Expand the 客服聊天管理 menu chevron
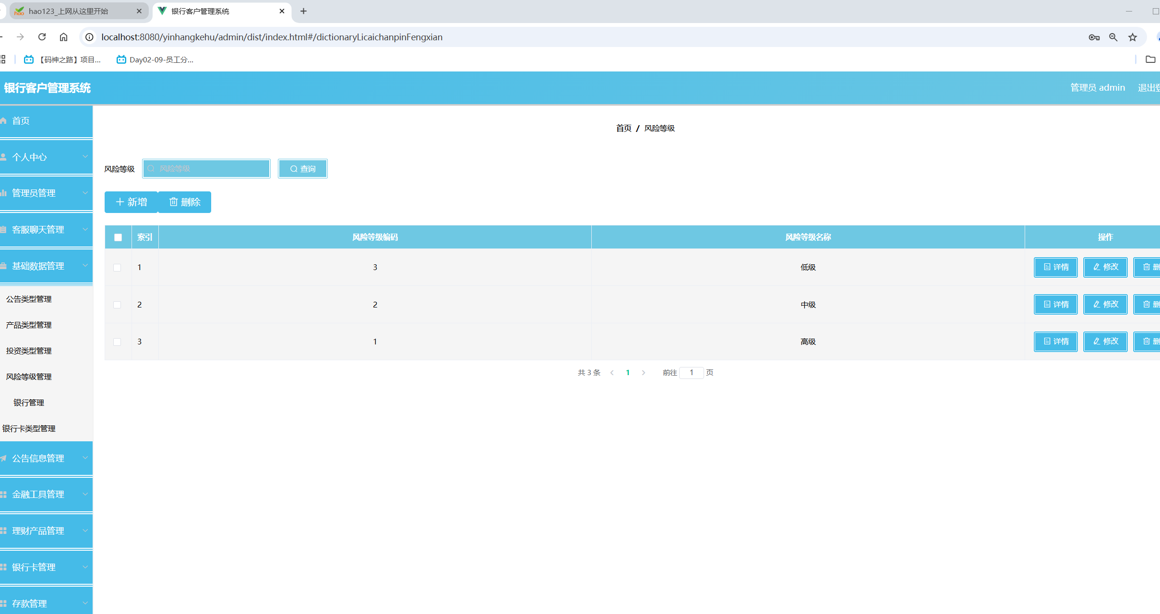1160x614 pixels. tap(85, 229)
